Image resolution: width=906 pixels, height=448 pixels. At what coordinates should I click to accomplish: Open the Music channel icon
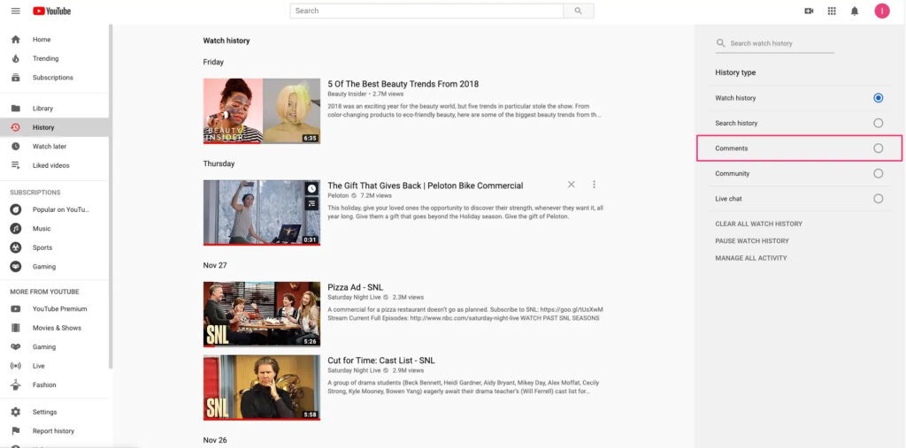point(16,229)
